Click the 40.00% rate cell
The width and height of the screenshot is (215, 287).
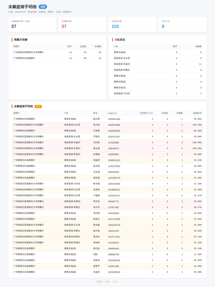click(198, 231)
